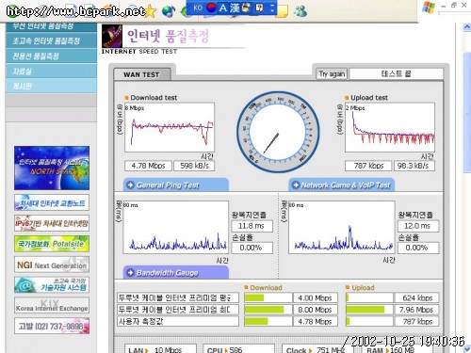The image size is (471, 353).
Task: Click the Bandwidth Gauge arrow icon
Action: [x=130, y=272]
